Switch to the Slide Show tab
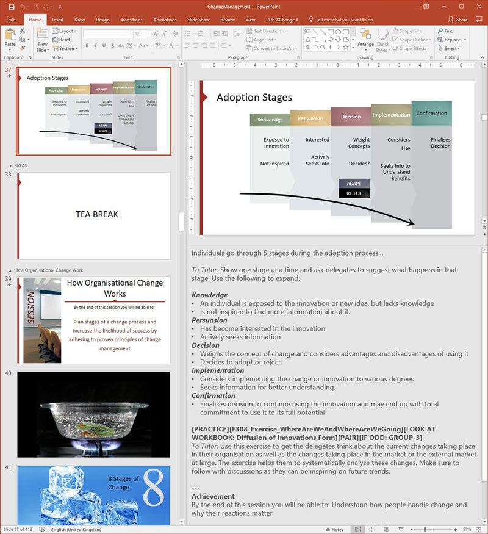This screenshot has height=534, width=488. (x=198, y=20)
